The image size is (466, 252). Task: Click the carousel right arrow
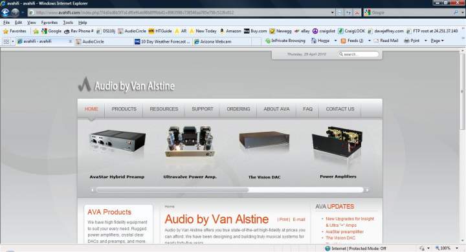click(368, 190)
